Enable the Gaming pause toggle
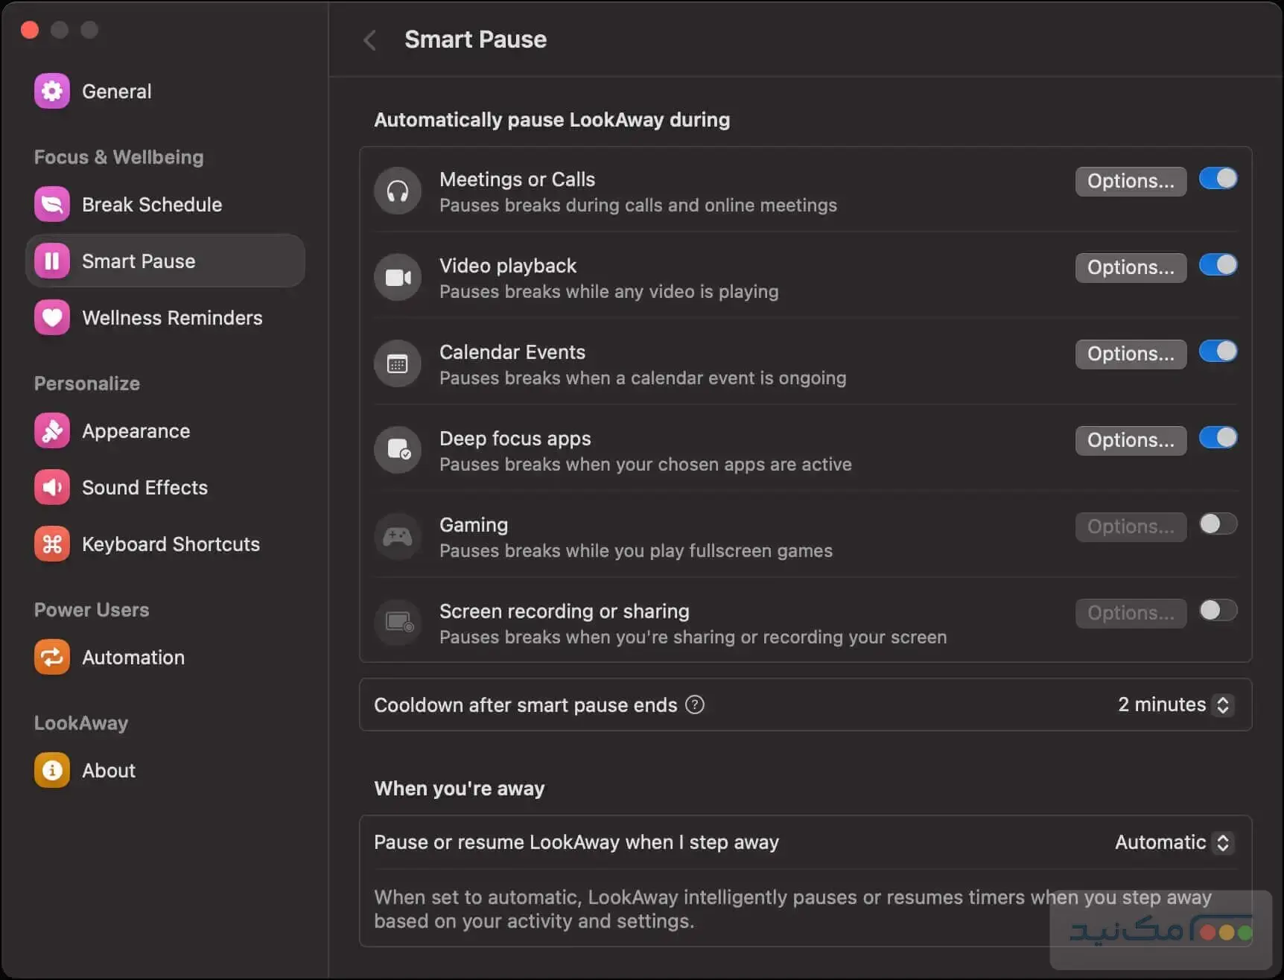The width and height of the screenshot is (1284, 980). (x=1218, y=525)
